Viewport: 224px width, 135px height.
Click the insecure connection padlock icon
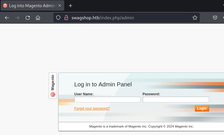pos(66,18)
